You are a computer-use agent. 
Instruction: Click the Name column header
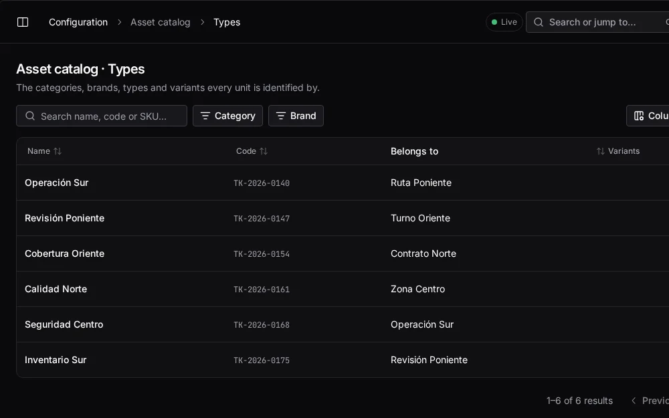coord(39,151)
